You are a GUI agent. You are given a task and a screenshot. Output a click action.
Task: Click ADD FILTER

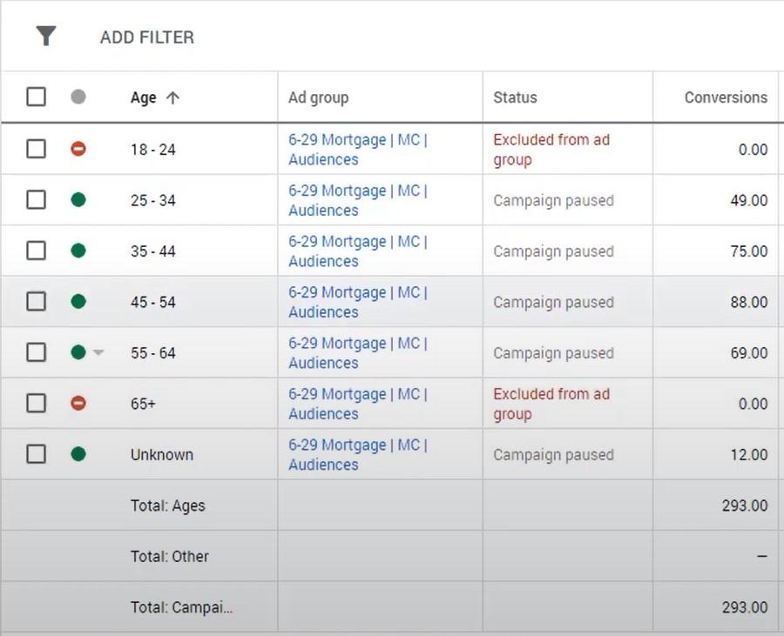[x=147, y=37]
